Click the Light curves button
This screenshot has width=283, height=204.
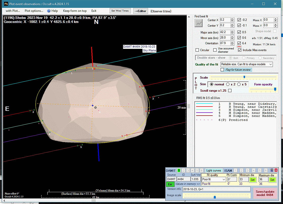click(x=214, y=171)
